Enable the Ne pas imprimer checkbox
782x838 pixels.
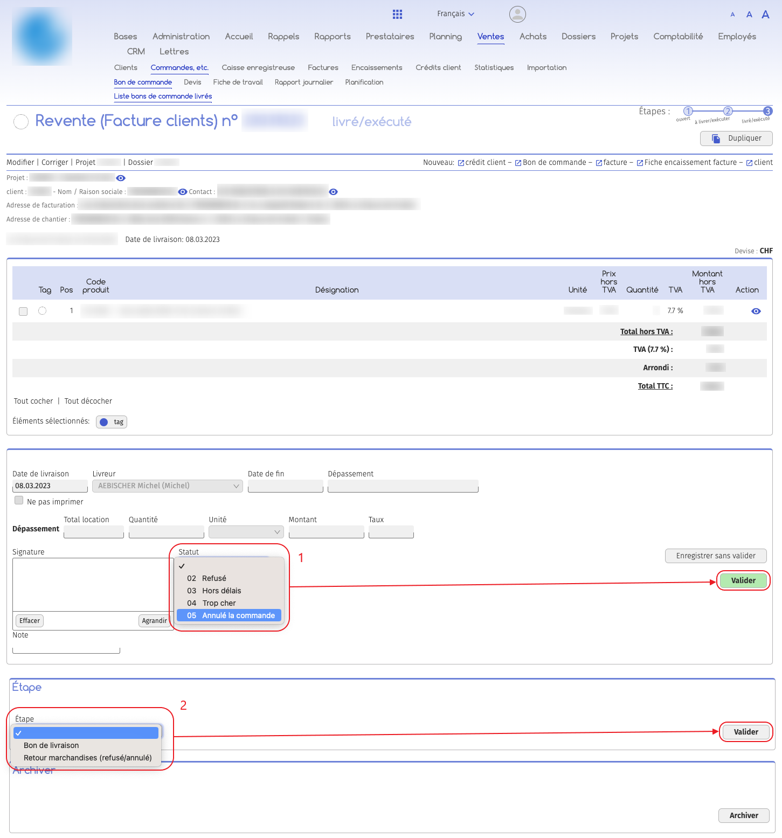19,501
